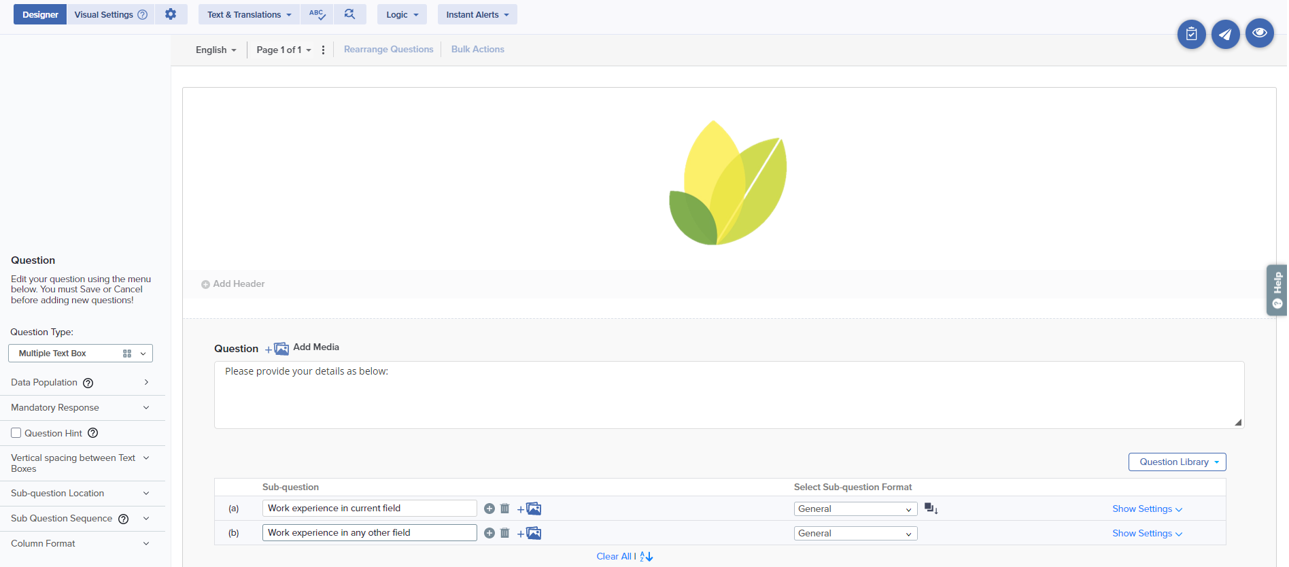Delete sub-question (a) with trash icon
1289x567 pixels.
(x=504, y=509)
